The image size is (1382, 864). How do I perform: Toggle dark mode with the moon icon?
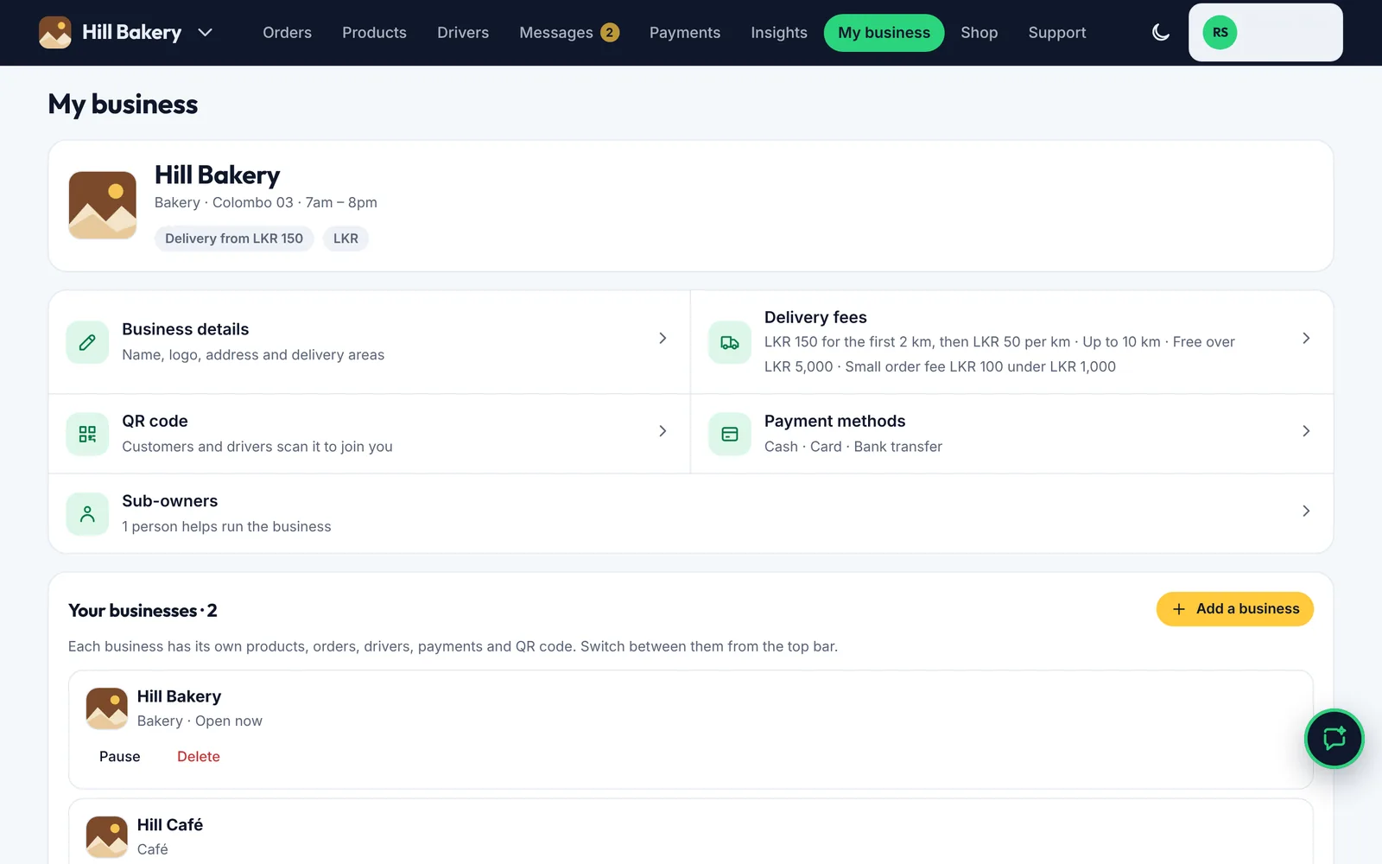coord(1161,33)
